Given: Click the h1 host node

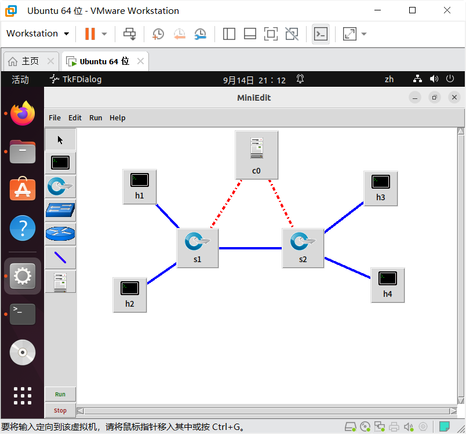Looking at the screenshot, I should (139, 187).
